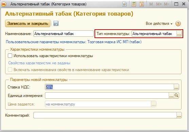Click magnifier icon beside Единица измерения
Viewport: 189px width, 132px height.
176,96
